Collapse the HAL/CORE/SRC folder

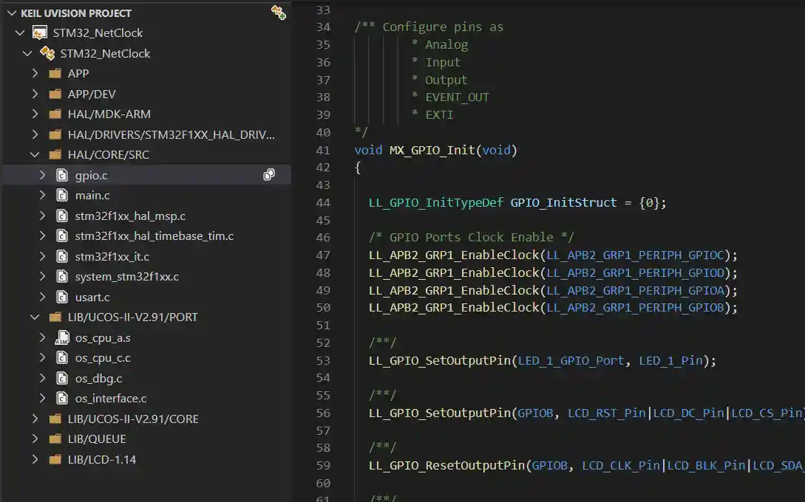pyautogui.click(x=35, y=155)
